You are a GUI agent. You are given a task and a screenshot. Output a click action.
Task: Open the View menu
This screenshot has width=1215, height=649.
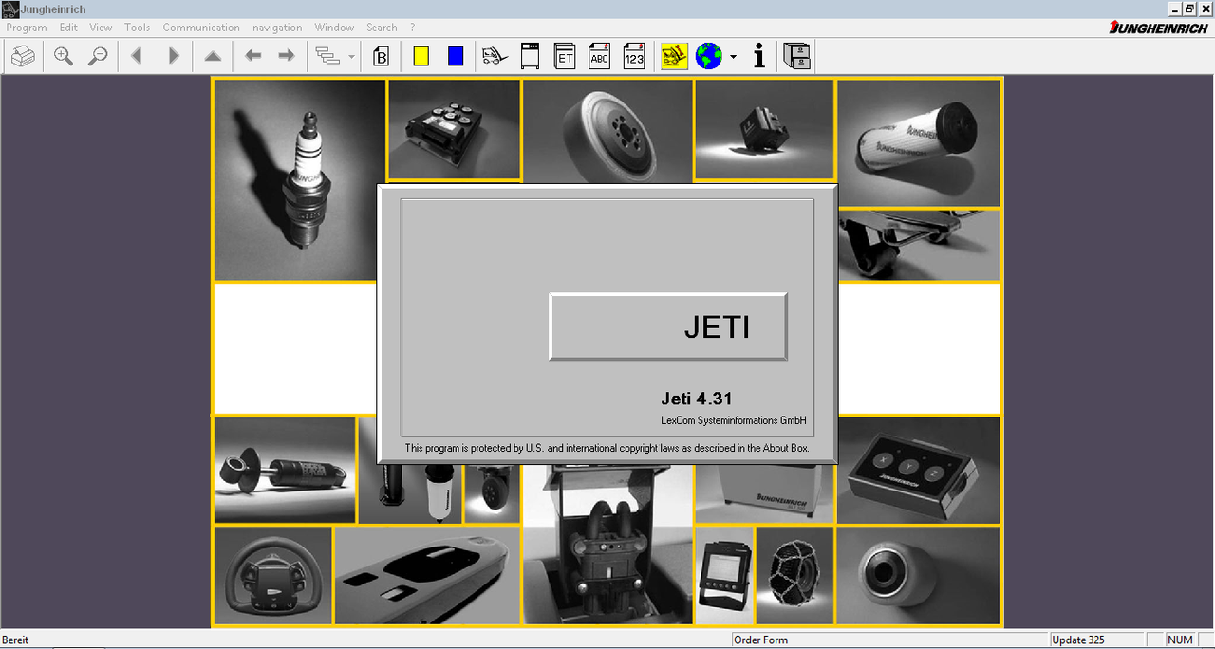click(101, 28)
